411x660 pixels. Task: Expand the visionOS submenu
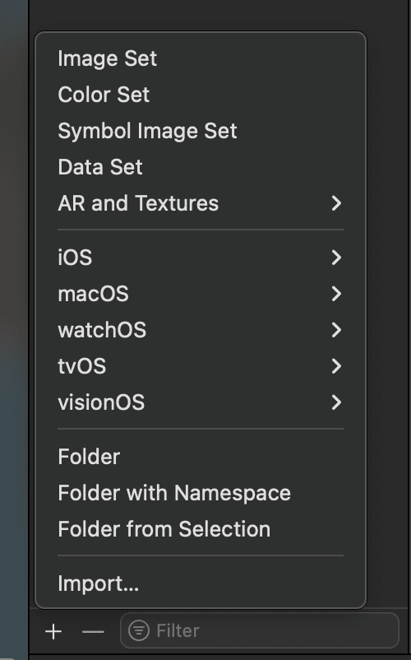point(201,402)
